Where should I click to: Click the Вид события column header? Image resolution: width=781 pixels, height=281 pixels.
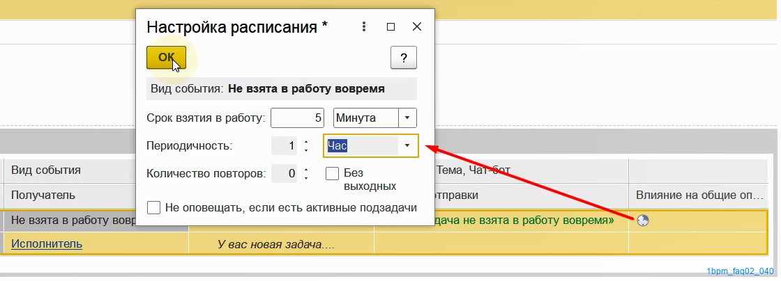[70, 170]
